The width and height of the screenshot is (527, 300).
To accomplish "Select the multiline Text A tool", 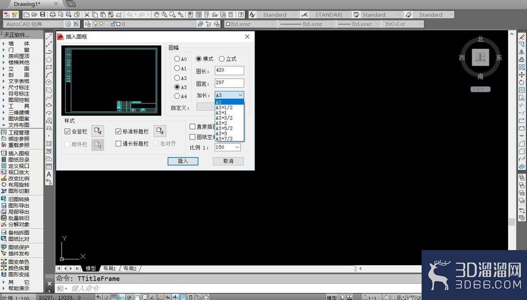I will (x=49, y=174).
